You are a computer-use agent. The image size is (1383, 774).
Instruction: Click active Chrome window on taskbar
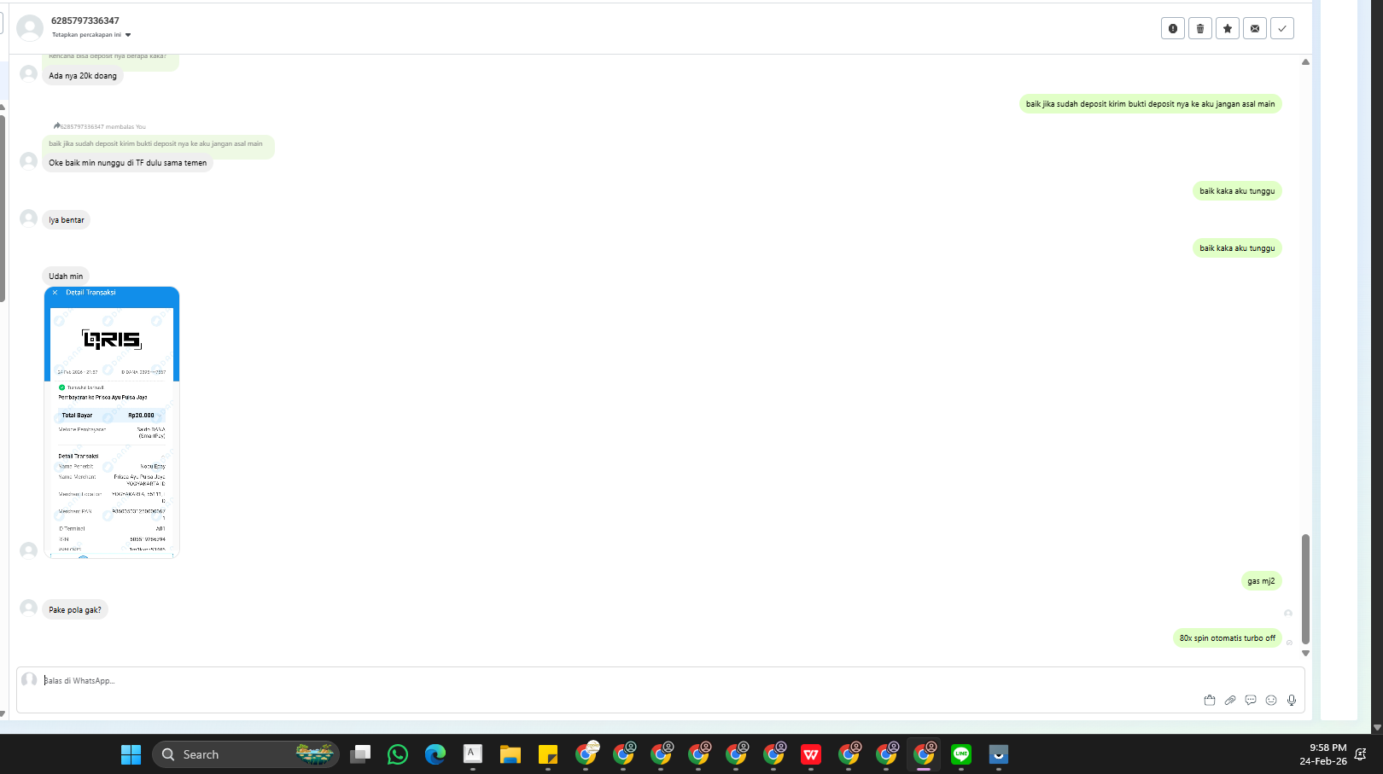924,754
